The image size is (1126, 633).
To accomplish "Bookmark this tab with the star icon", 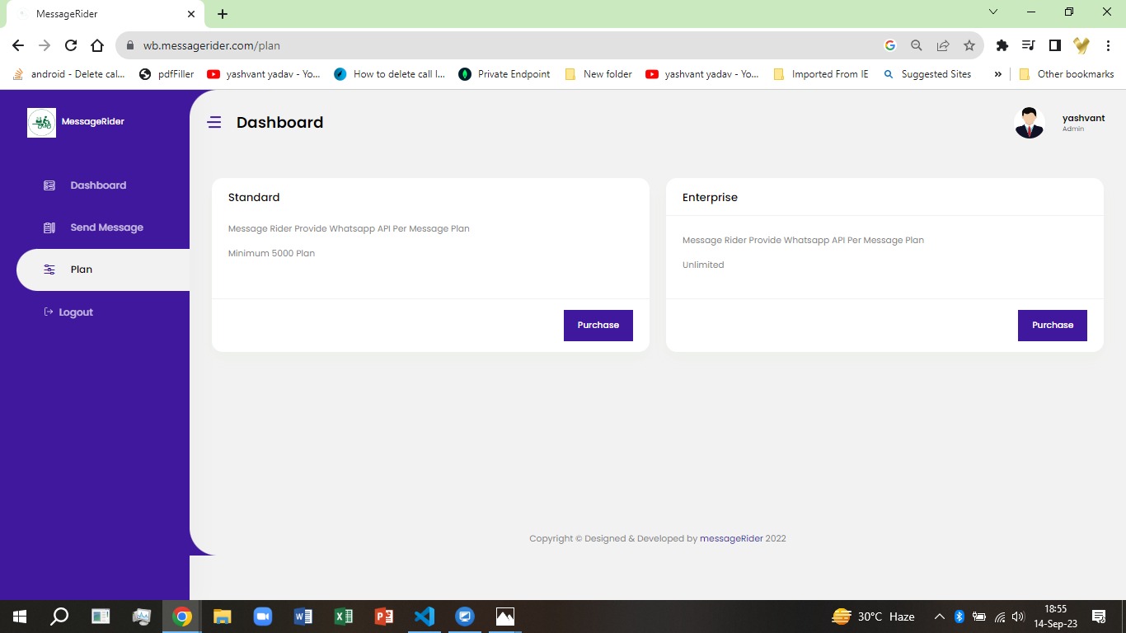I will click(x=969, y=45).
